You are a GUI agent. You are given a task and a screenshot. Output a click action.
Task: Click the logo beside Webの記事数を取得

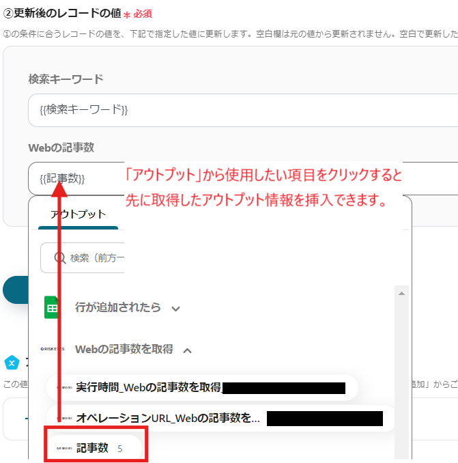coord(53,349)
